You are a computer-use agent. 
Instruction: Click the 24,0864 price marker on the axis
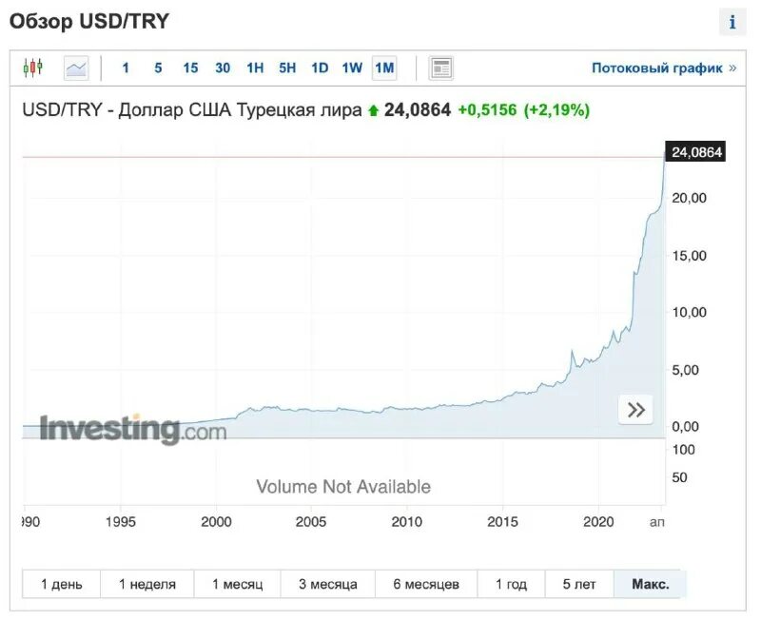point(696,152)
